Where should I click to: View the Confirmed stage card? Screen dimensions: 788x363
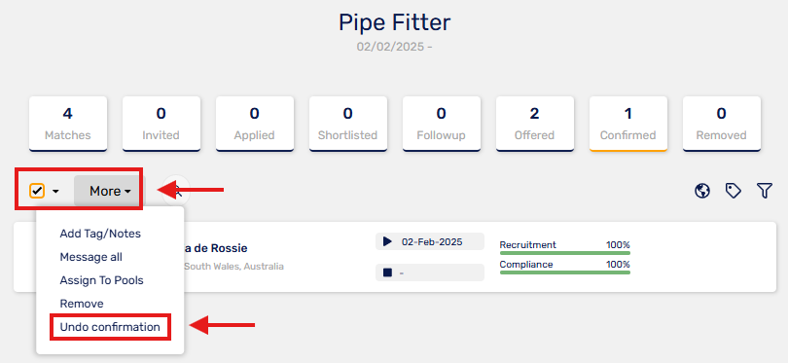point(628,124)
